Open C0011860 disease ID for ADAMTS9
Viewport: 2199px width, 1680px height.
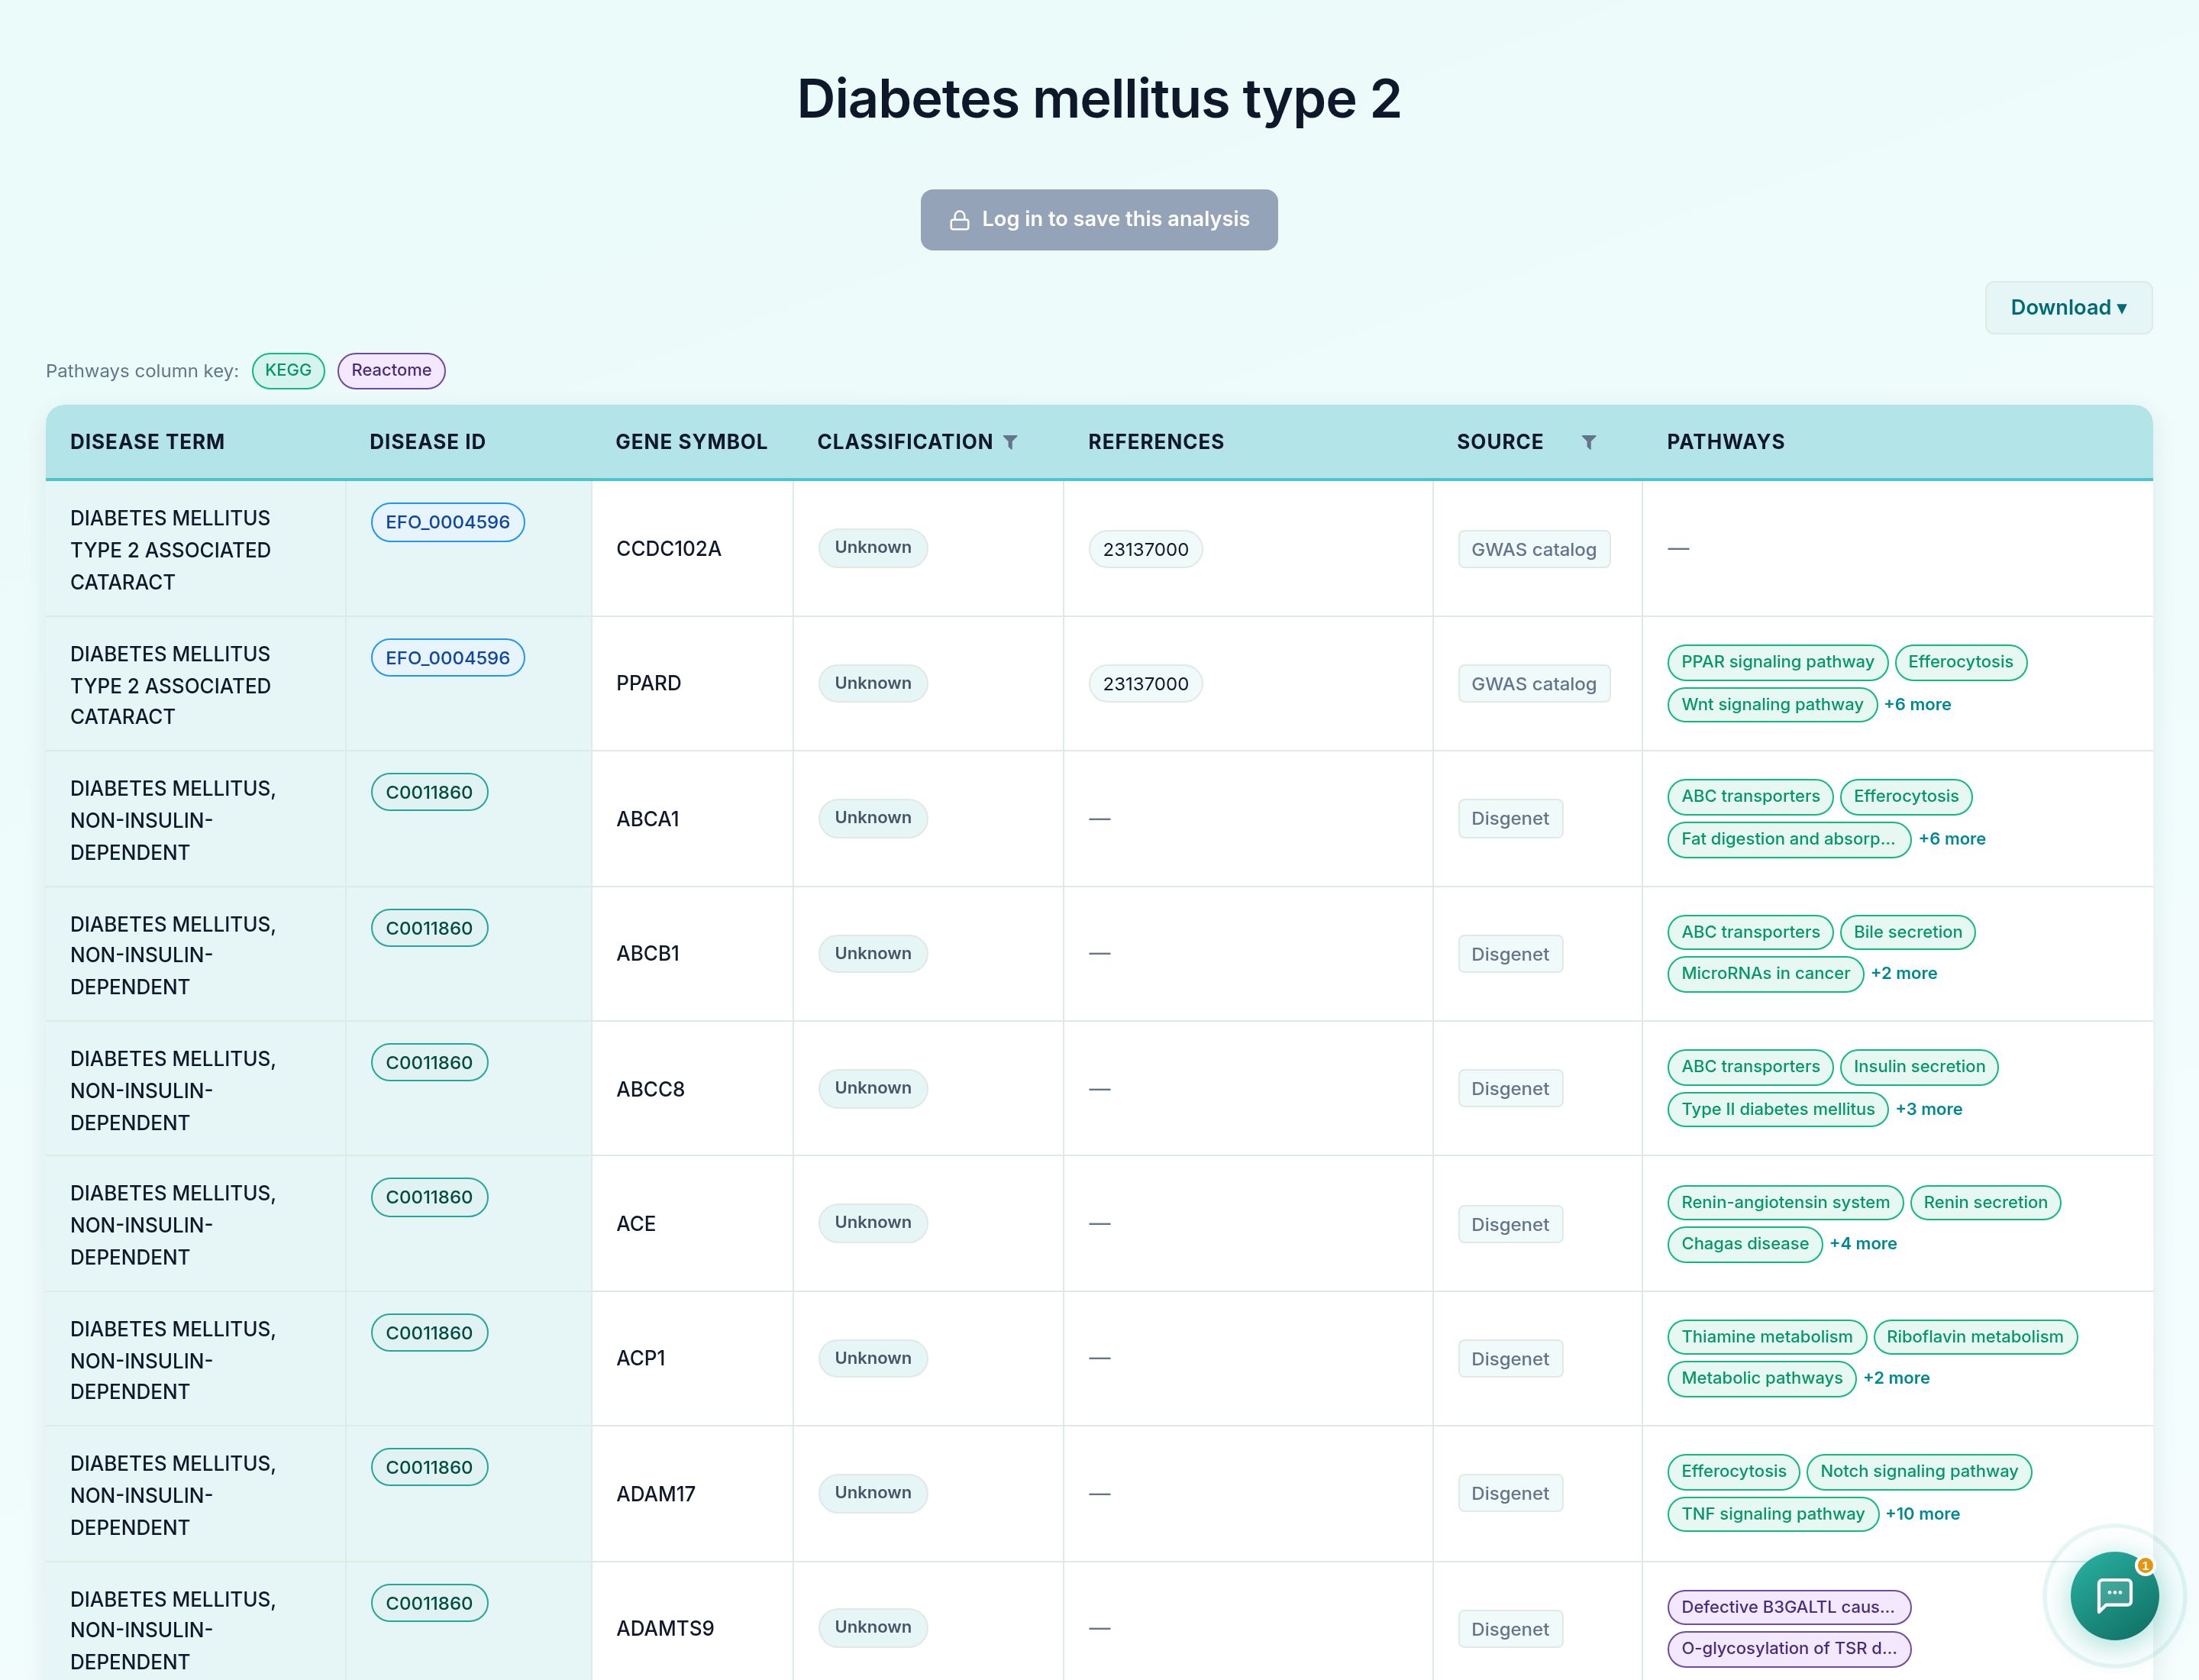point(429,1603)
